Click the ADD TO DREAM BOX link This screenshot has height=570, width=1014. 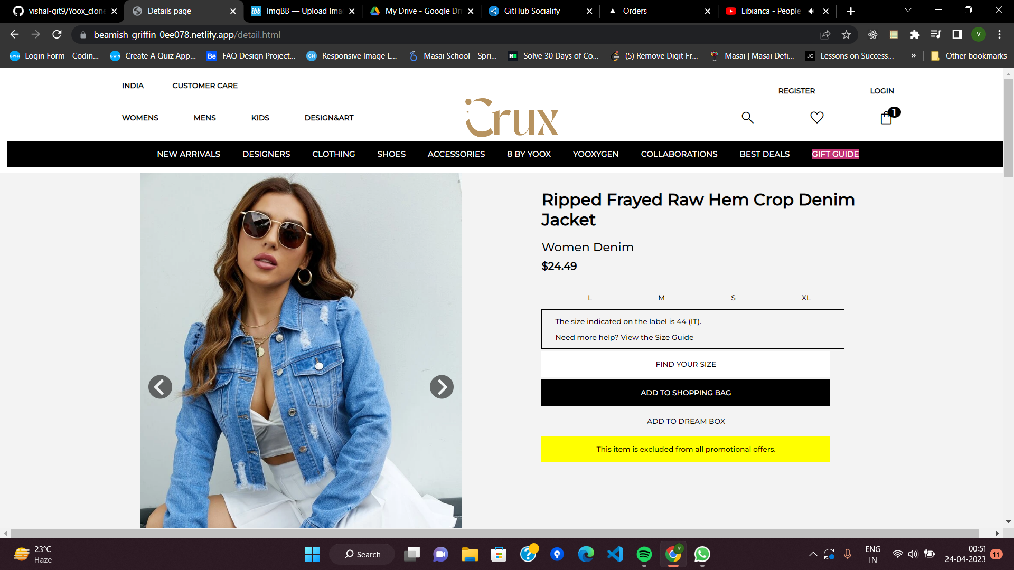686,421
